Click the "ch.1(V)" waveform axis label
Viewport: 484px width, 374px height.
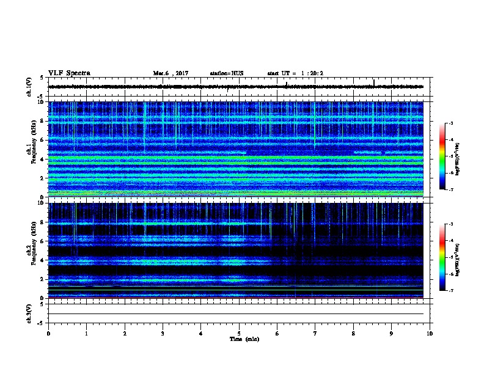[29, 87]
